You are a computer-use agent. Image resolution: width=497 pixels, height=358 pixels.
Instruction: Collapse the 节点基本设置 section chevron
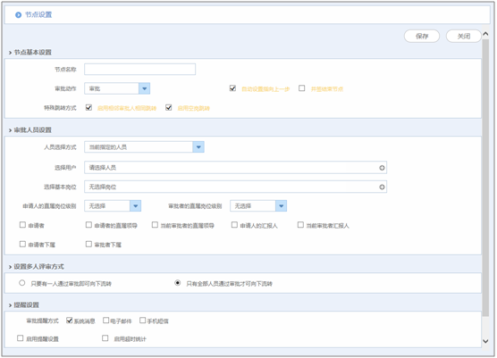(x=10, y=53)
